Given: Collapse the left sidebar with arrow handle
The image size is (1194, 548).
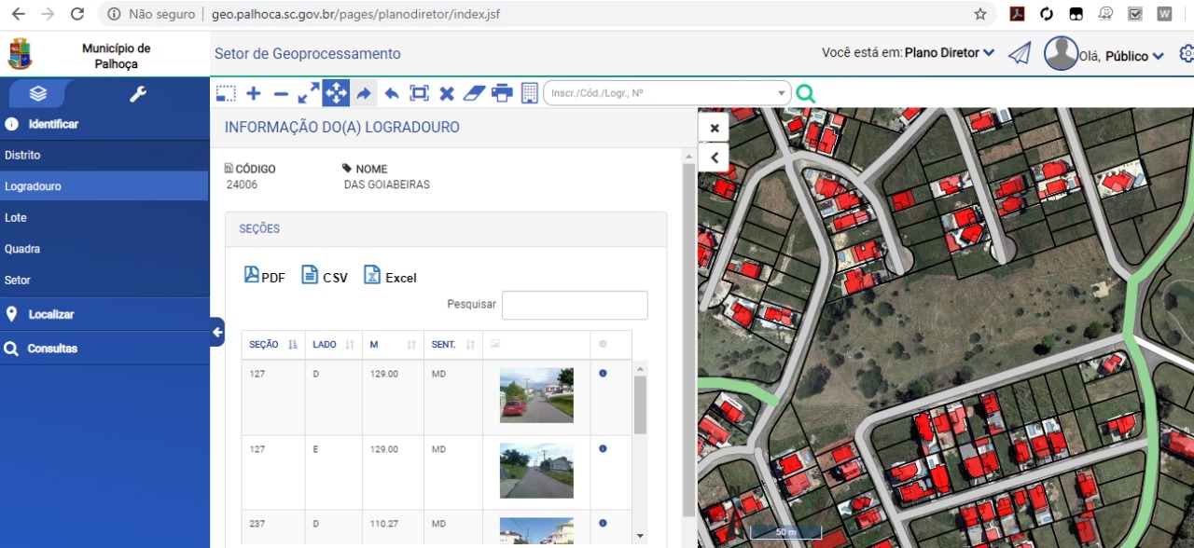Looking at the screenshot, I should coord(217,332).
